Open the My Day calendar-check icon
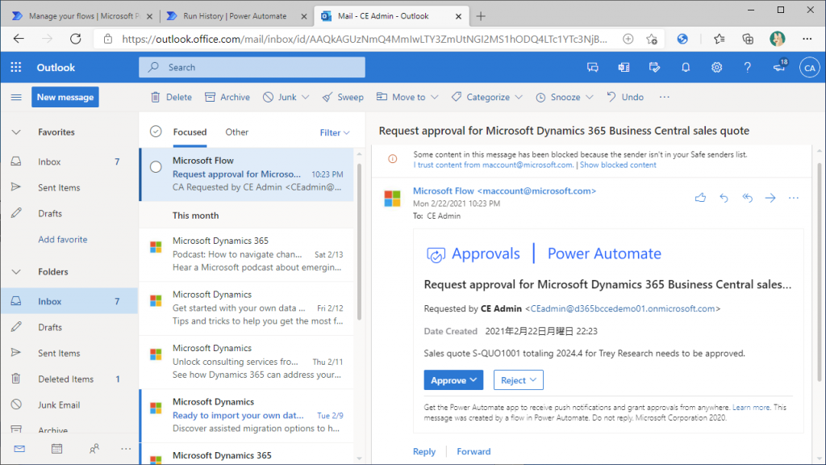Image resolution: width=826 pixels, height=465 pixels. pyautogui.click(x=654, y=68)
